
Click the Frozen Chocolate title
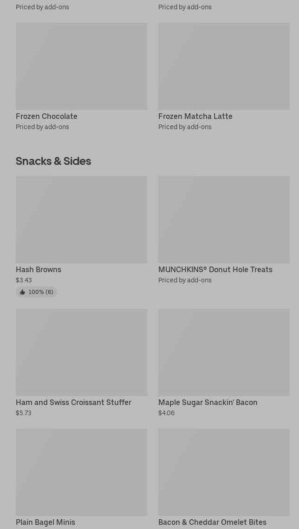tap(46, 116)
